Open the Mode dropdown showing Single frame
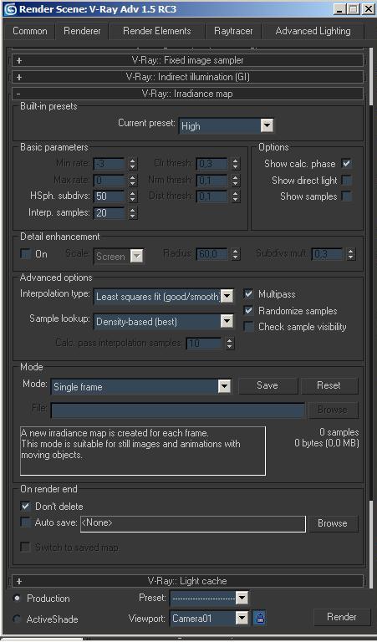Screen dimensions: 377x642 click(x=140, y=386)
